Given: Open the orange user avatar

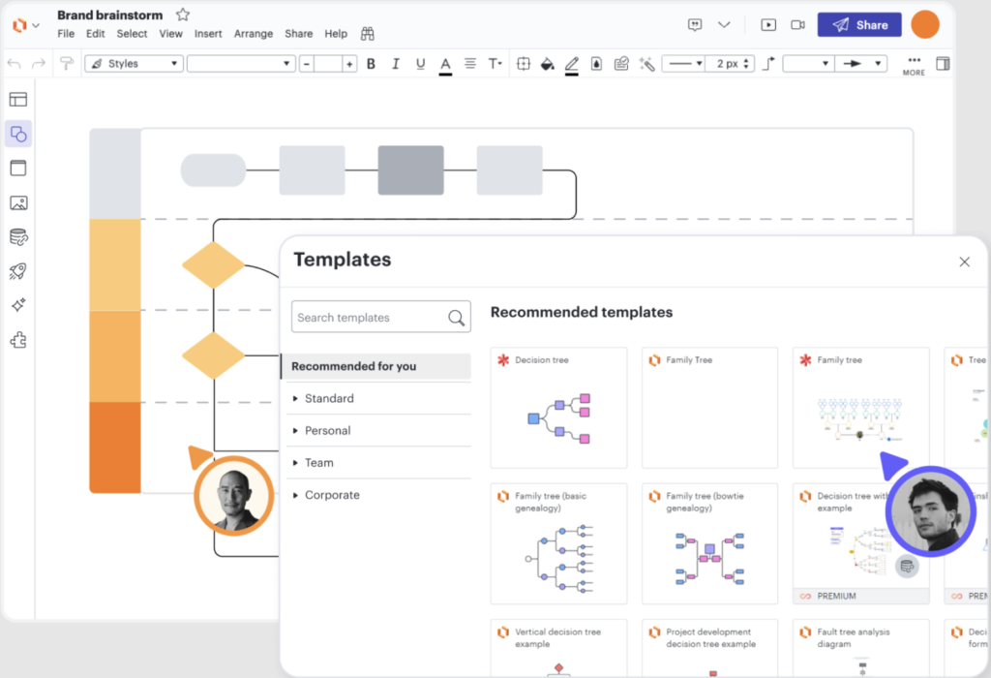Looking at the screenshot, I should [x=925, y=24].
